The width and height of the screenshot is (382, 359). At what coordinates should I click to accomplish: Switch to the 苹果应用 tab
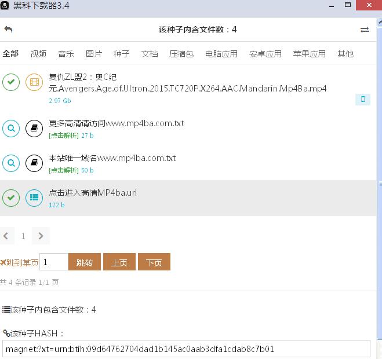tap(309, 53)
